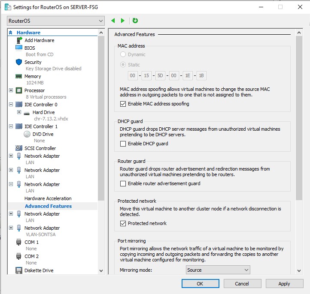The image size is (310, 294).
Task: Select the SCSI Controller entry
Action: coord(40,148)
